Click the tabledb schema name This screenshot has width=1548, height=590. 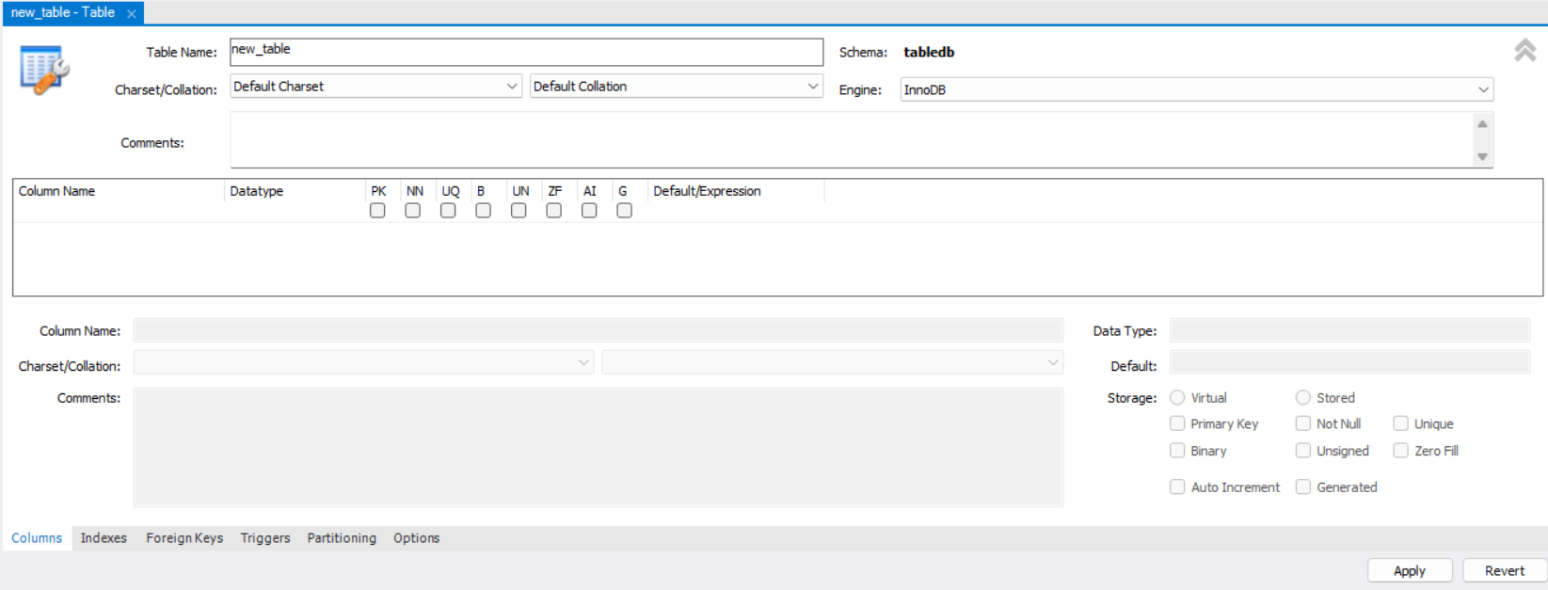click(929, 52)
